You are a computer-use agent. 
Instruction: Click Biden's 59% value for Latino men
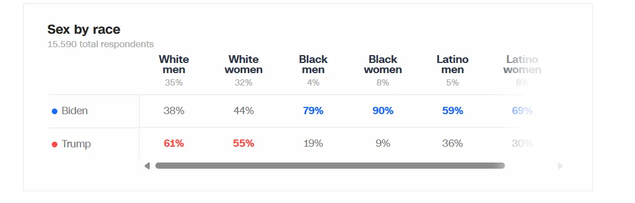tap(453, 111)
